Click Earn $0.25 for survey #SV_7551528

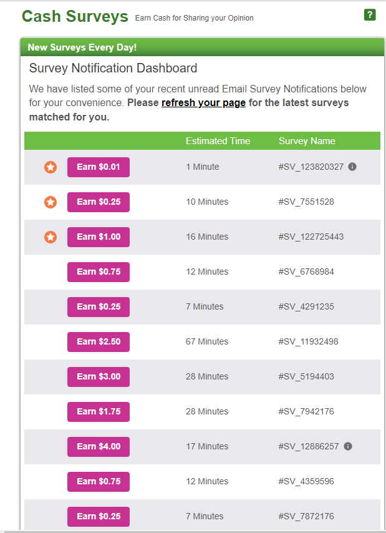pos(98,202)
